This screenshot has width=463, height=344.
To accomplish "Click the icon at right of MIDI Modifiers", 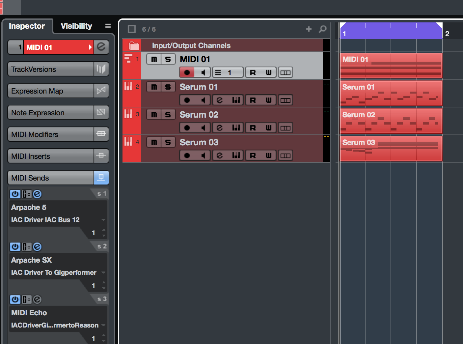I will coord(101,134).
